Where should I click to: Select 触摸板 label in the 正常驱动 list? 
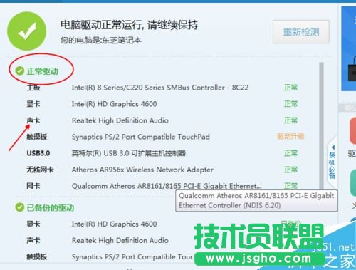37,137
